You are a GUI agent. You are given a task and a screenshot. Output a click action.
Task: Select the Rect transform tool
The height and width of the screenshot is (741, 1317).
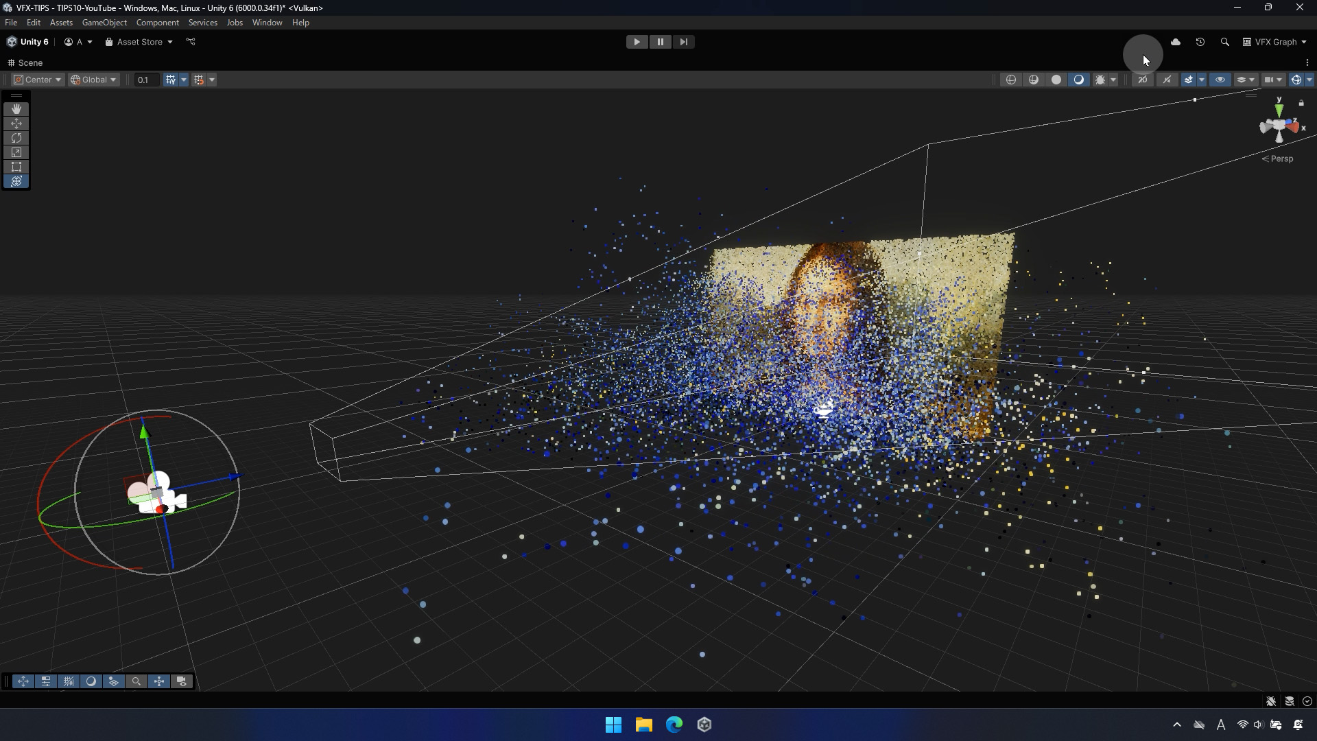pyautogui.click(x=16, y=167)
